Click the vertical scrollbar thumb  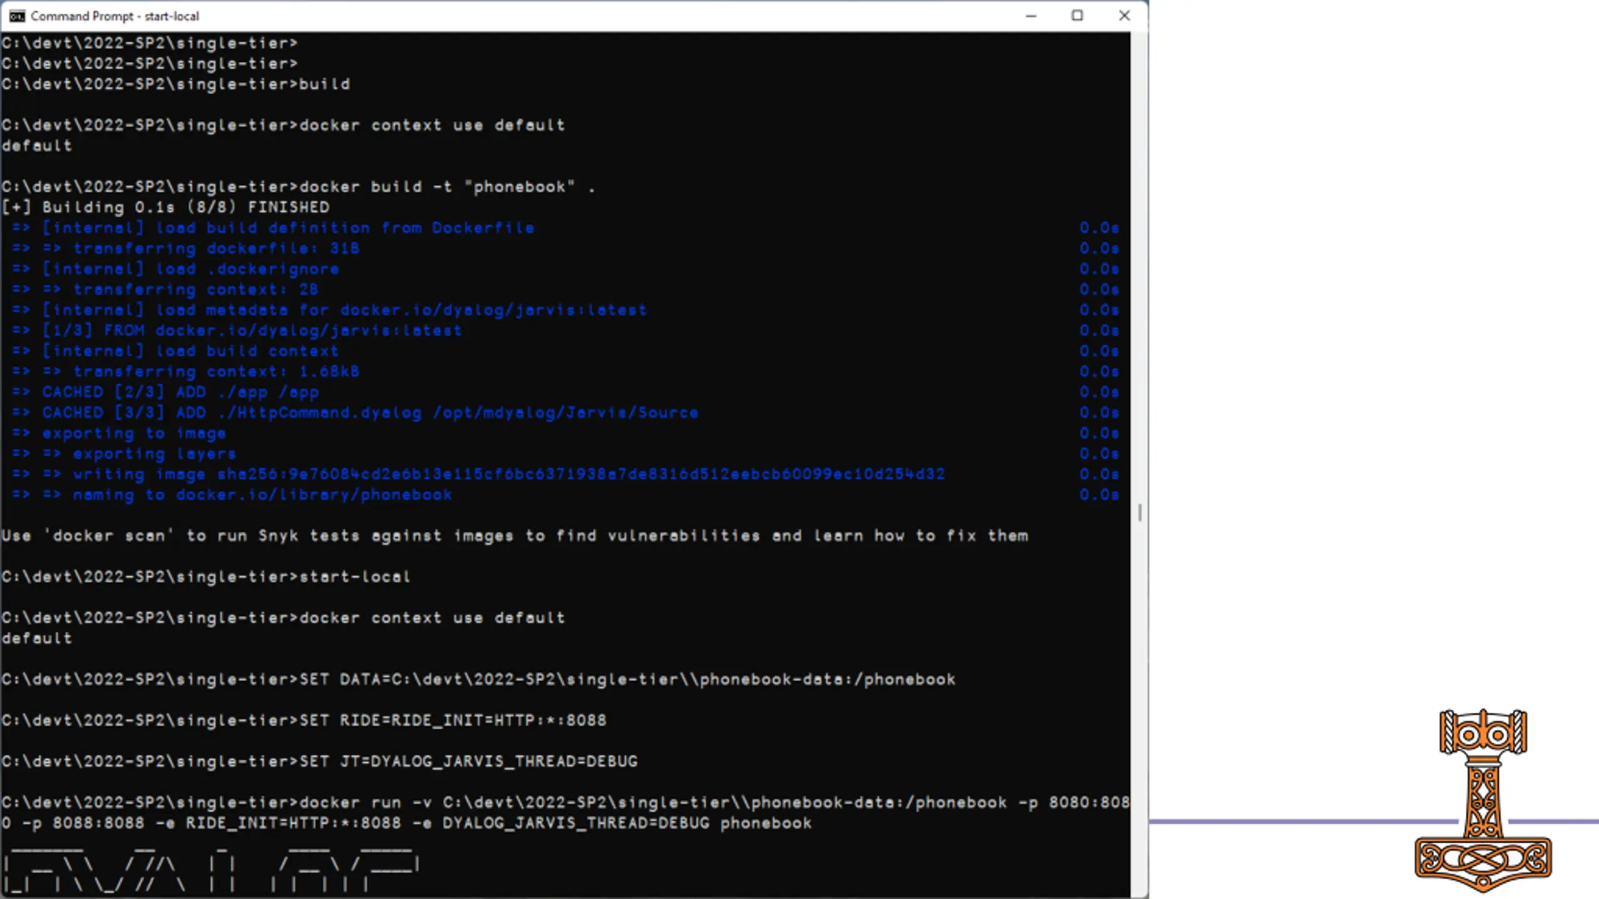[1140, 513]
